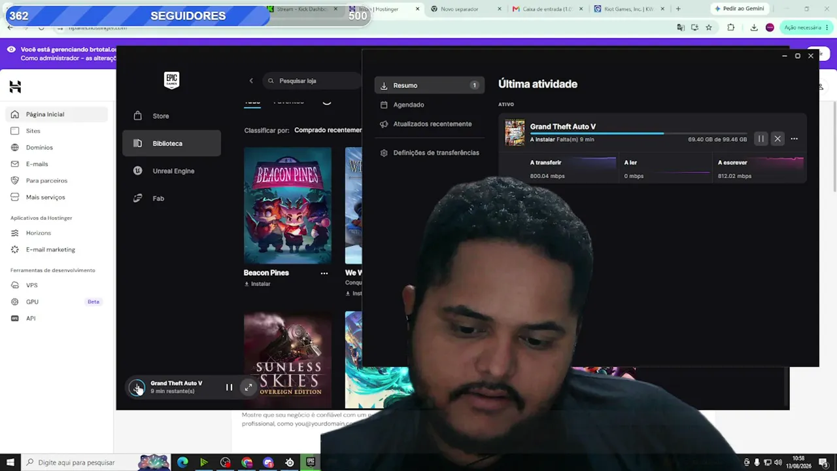Viewport: 837px width, 471px height.
Task: Open the Chrome profile avatar
Action: (x=770, y=27)
